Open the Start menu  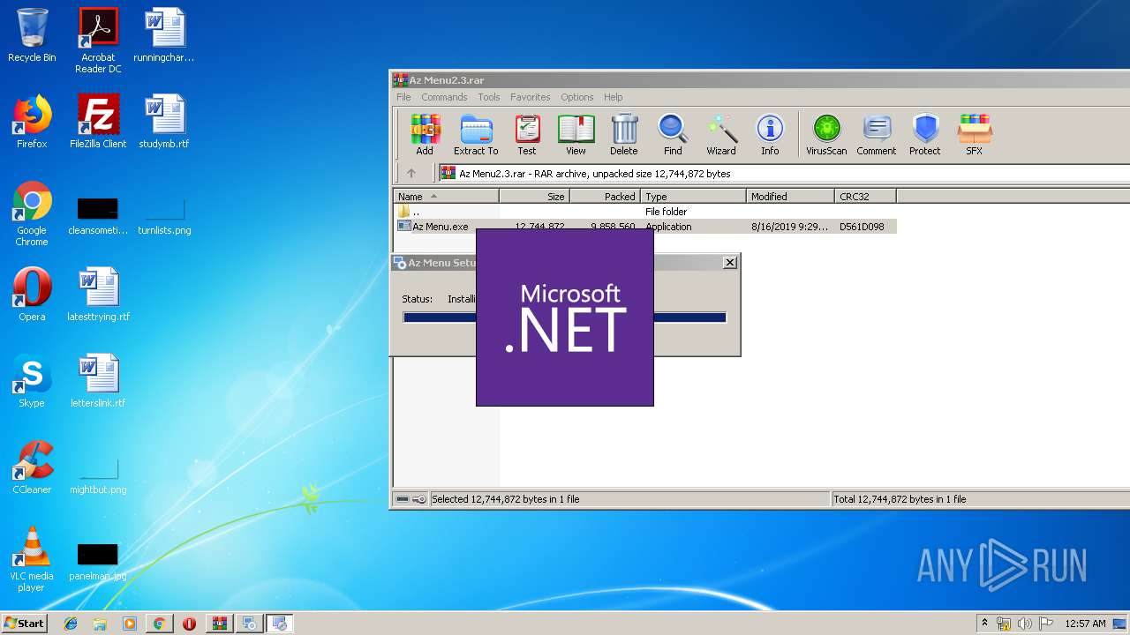[24, 623]
